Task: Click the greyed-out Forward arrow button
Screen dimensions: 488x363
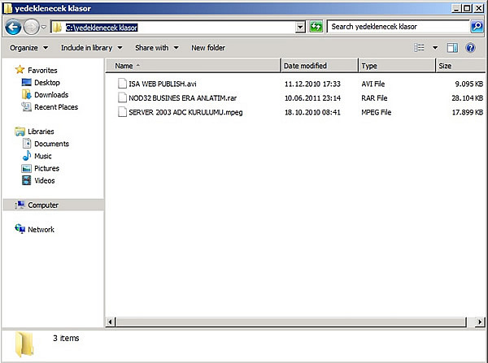Action: [x=32, y=27]
